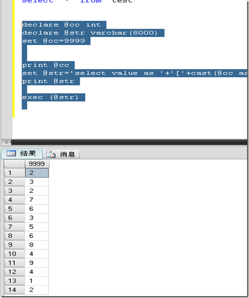Click cell with value 8 in row 9
Image resolution: width=249 pixels, height=298 pixels.
(x=37, y=245)
